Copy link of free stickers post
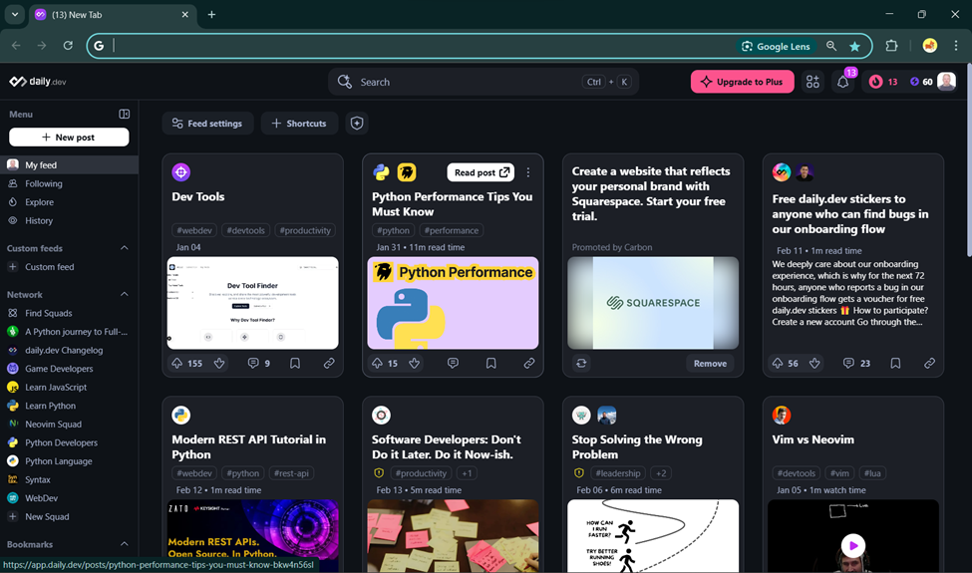 point(930,363)
